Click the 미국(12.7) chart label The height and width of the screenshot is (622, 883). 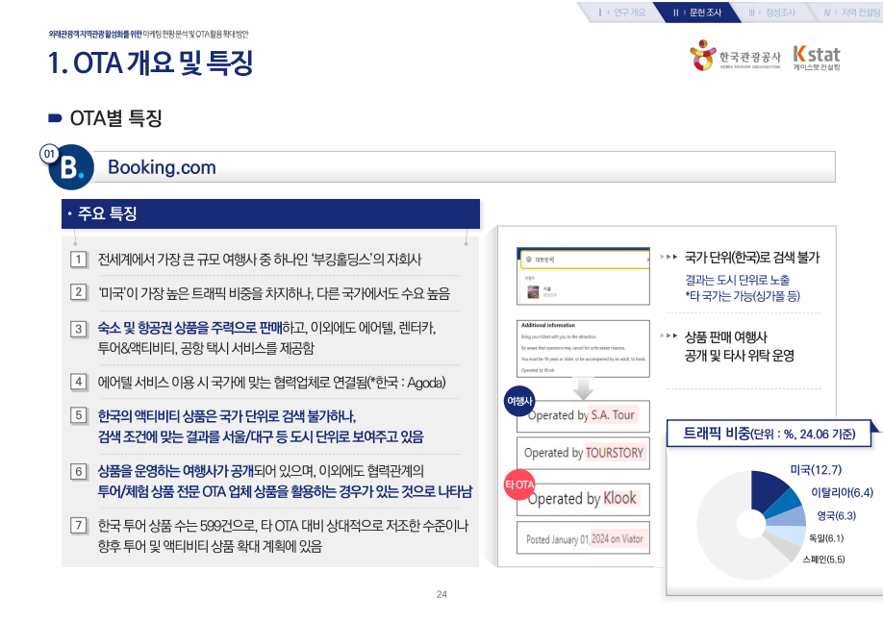coord(816,469)
